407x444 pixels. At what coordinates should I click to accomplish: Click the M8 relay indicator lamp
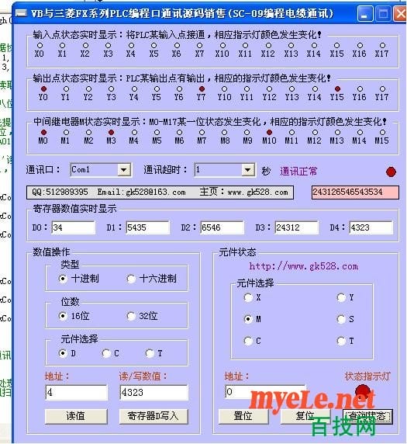click(224, 132)
